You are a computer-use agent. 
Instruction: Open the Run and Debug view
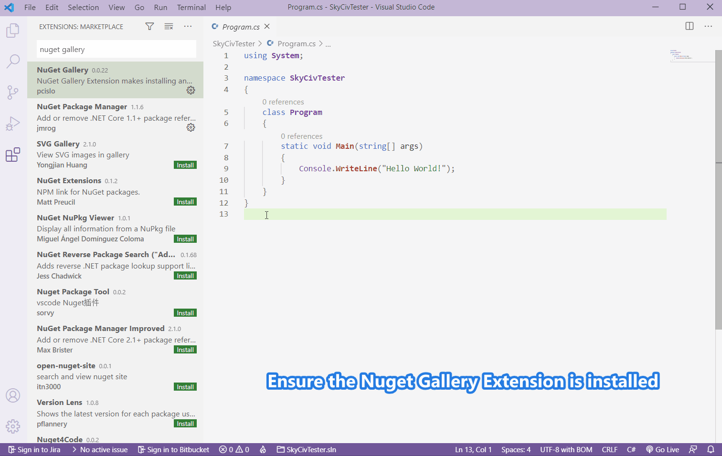(x=13, y=123)
